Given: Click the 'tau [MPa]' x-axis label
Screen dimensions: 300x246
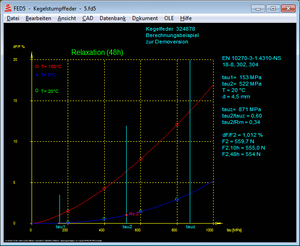Looking at the screenshot, I should tap(234, 230).
